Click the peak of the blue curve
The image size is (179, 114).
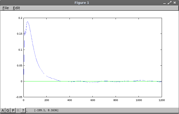click(27, 22)
